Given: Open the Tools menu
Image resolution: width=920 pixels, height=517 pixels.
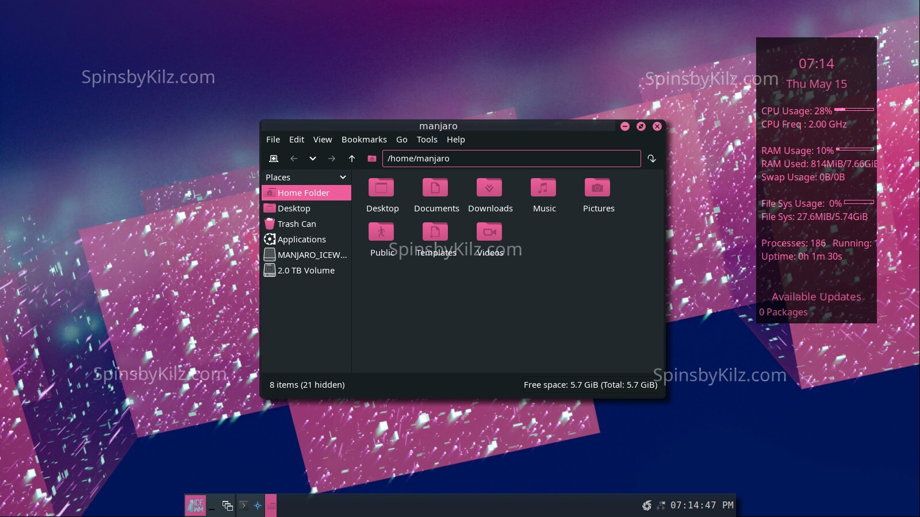Looking at the screenshot, I should click(427, 140).
